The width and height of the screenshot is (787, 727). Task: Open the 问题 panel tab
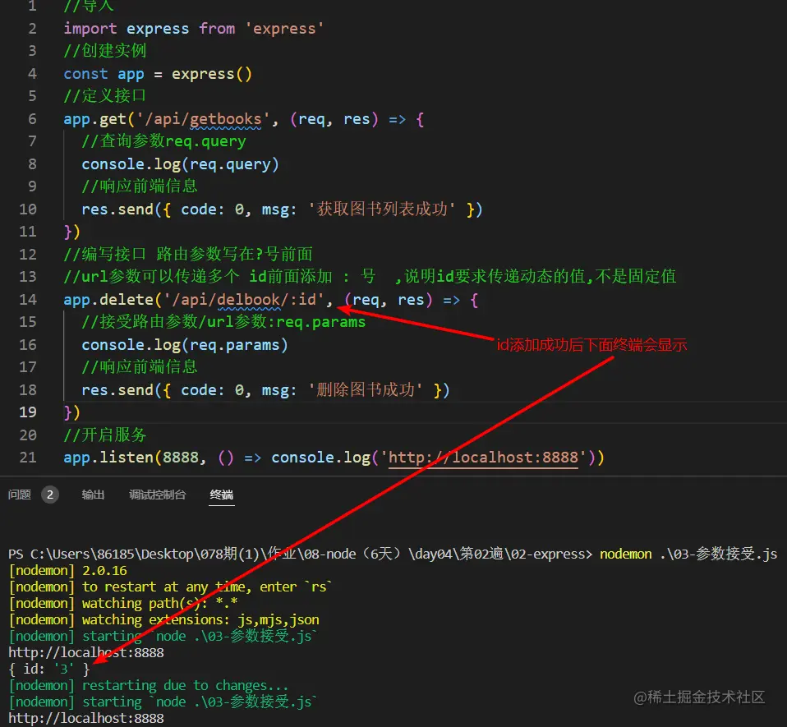20,495
